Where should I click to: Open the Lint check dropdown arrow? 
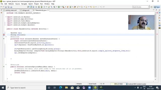(47, 7)
